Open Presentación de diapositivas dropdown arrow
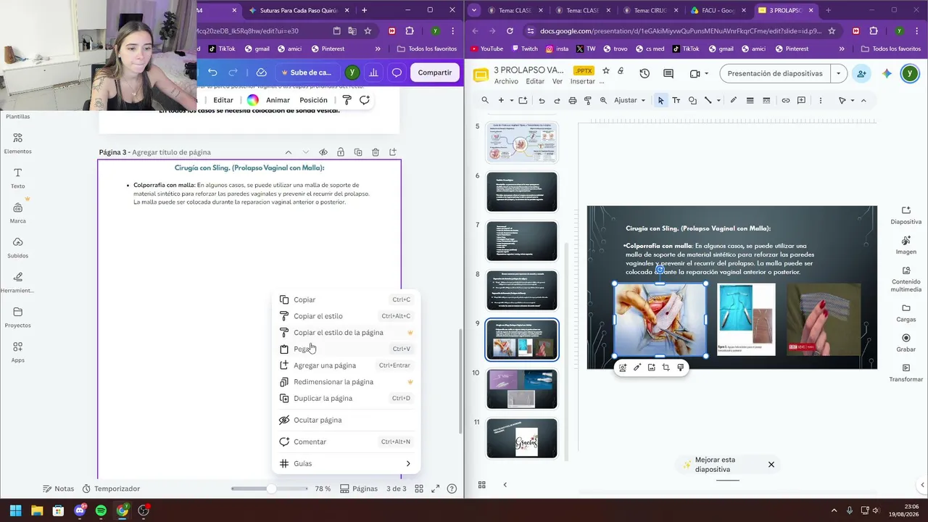This screenshot has width=928, height=522. point(839,73)
